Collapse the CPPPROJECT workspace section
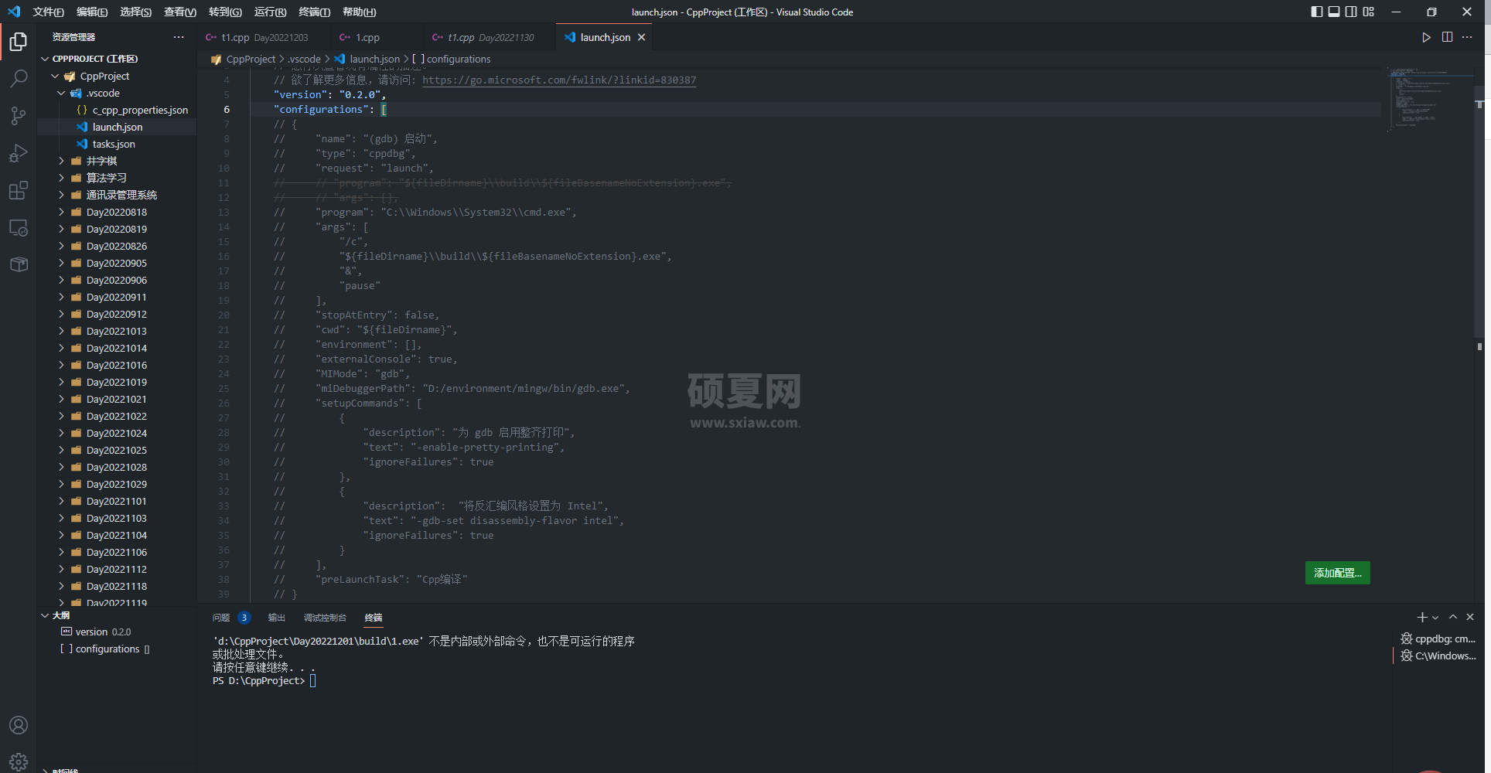Image resolution: width=1491 pixels, height=773 pixels. pyautogui.click(x=45, y=59)
